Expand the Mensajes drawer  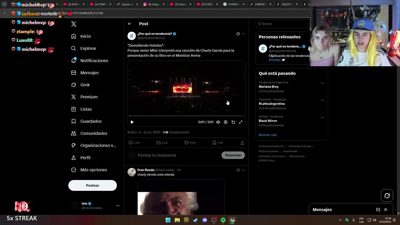tap(386, 210)
